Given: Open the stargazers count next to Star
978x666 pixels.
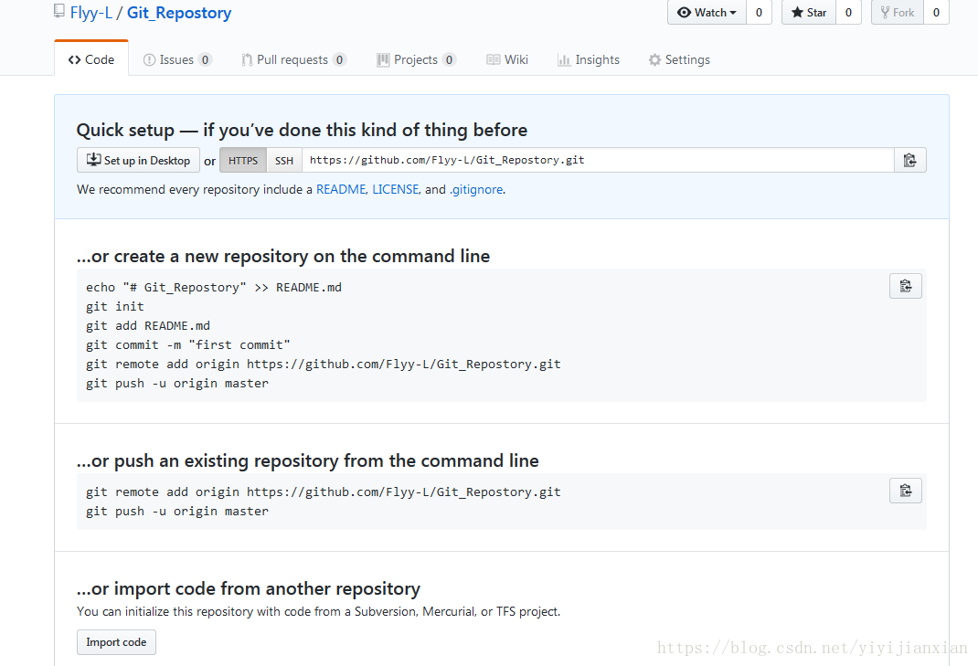Looking at the screenshot, I should point(848,13).
